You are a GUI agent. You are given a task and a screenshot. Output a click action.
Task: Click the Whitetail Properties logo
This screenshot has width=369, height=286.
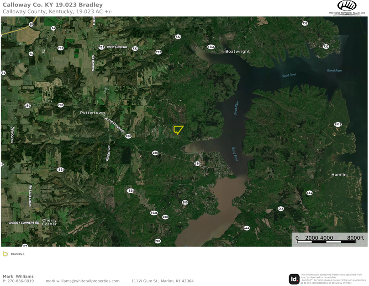[x=347, y=8]
